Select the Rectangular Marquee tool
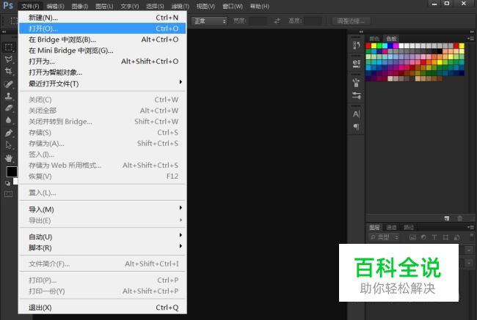The width and height of the screenshot is (477, 320). tap(9, 48)
